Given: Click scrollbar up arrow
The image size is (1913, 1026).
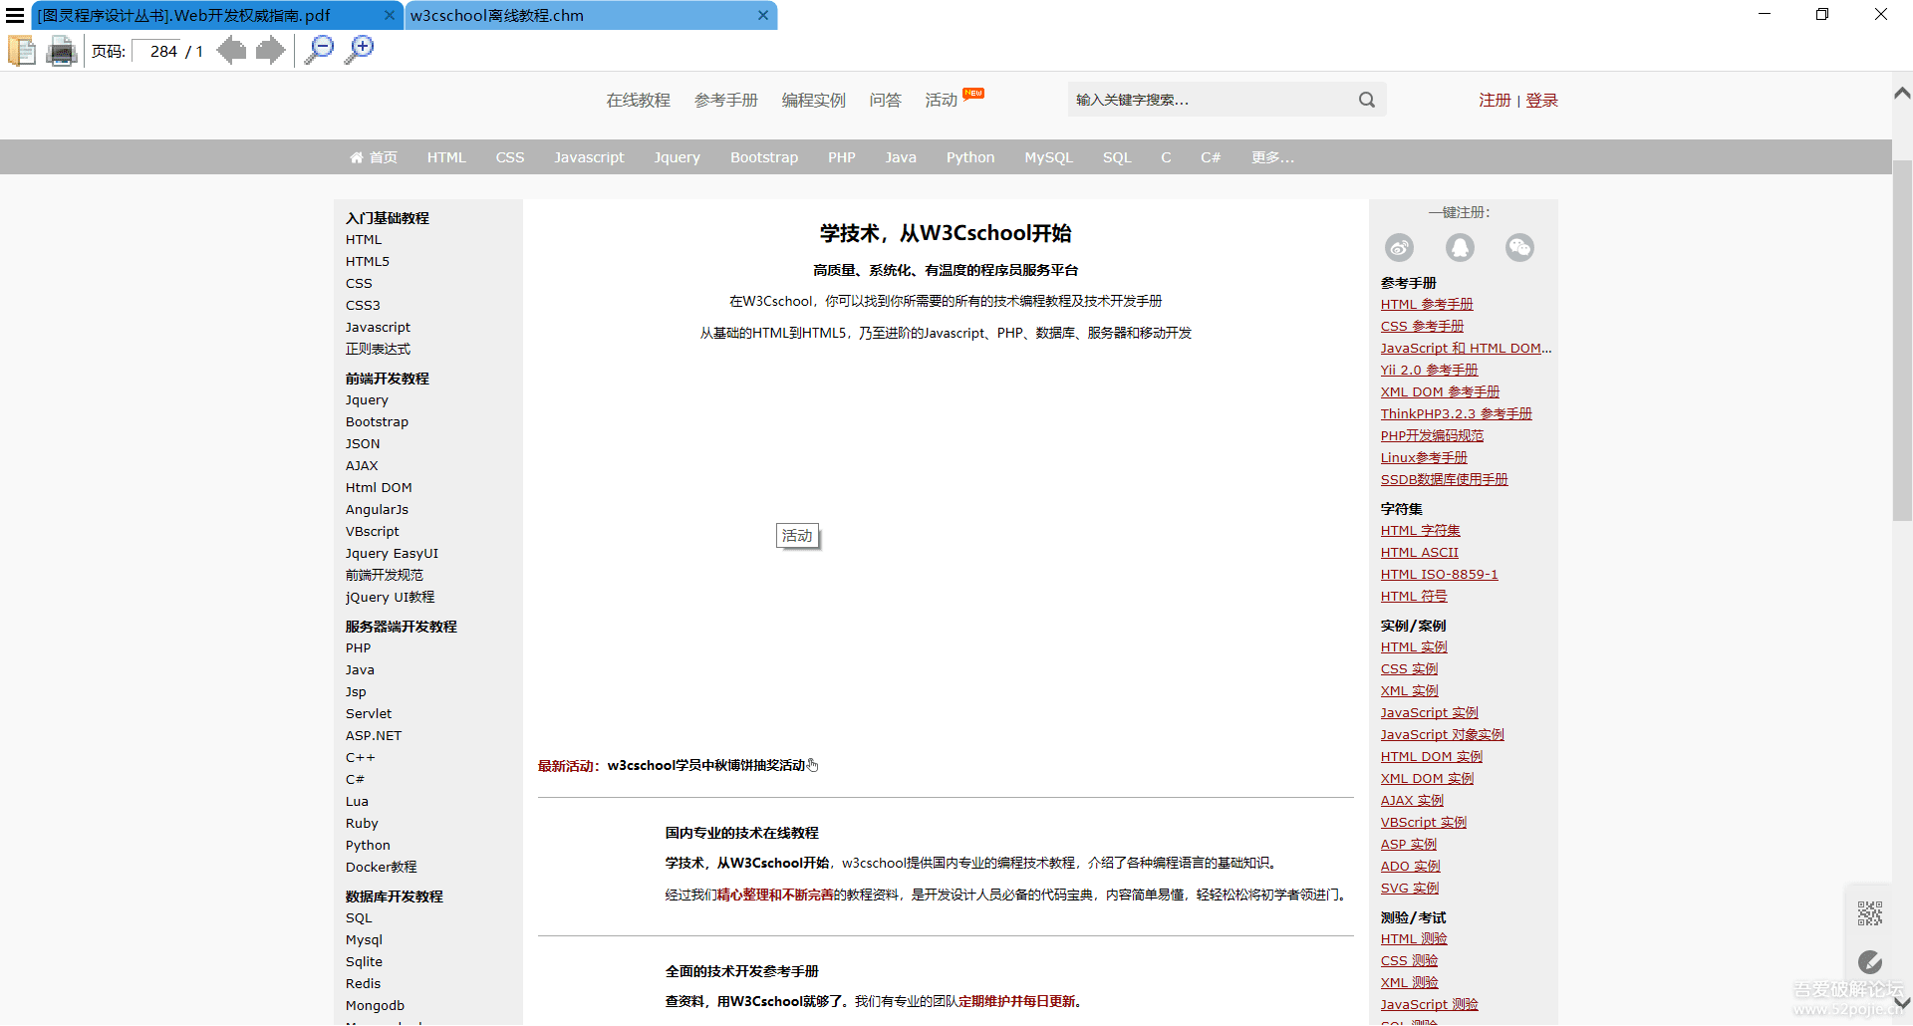Looking at the screenshot, I should click(x=1902, y=93).
